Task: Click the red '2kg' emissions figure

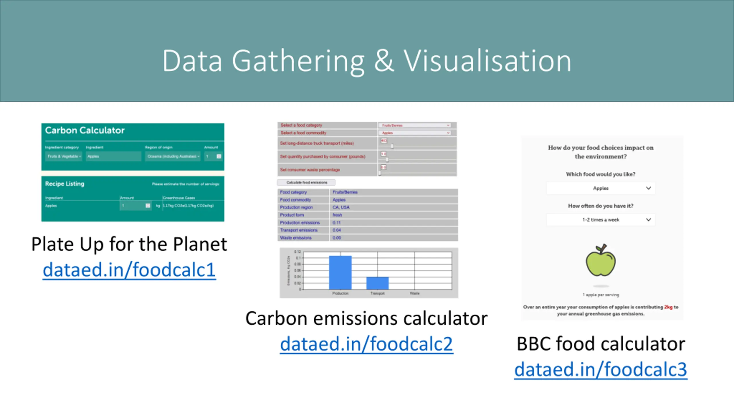Action: [668, 307]
